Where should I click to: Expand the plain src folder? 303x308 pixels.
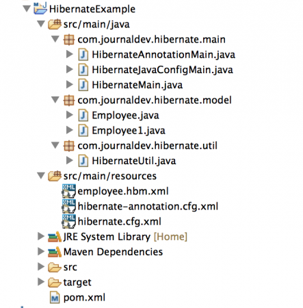[x=41, y=267]
